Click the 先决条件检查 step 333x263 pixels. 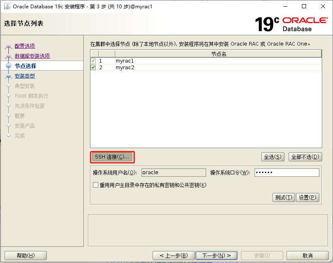pos(30,106)
